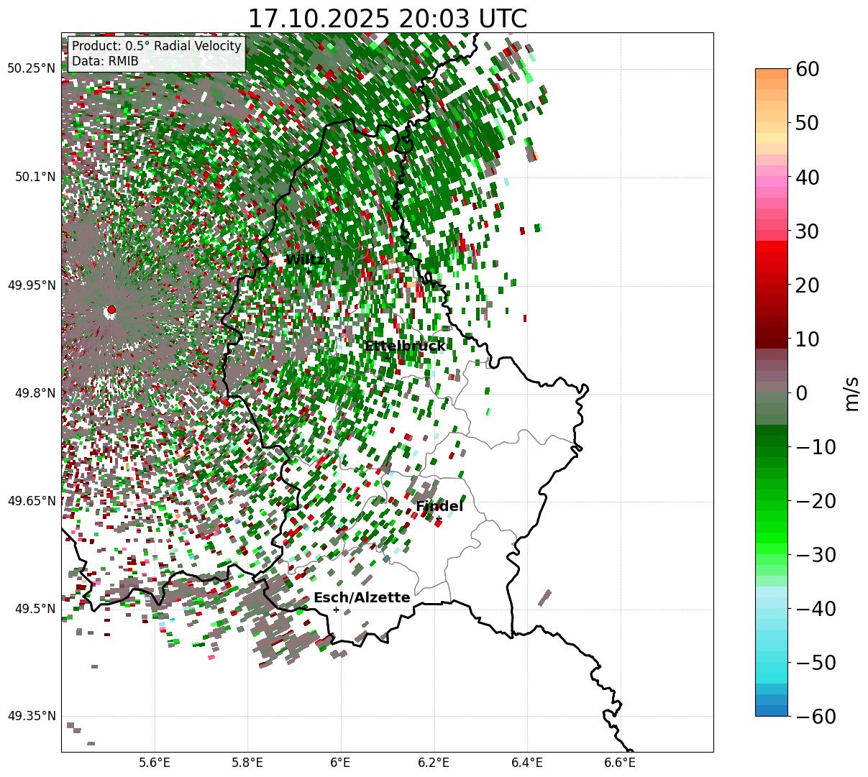Click the 6.2°E longitude tick label

(x=434, y=763)
